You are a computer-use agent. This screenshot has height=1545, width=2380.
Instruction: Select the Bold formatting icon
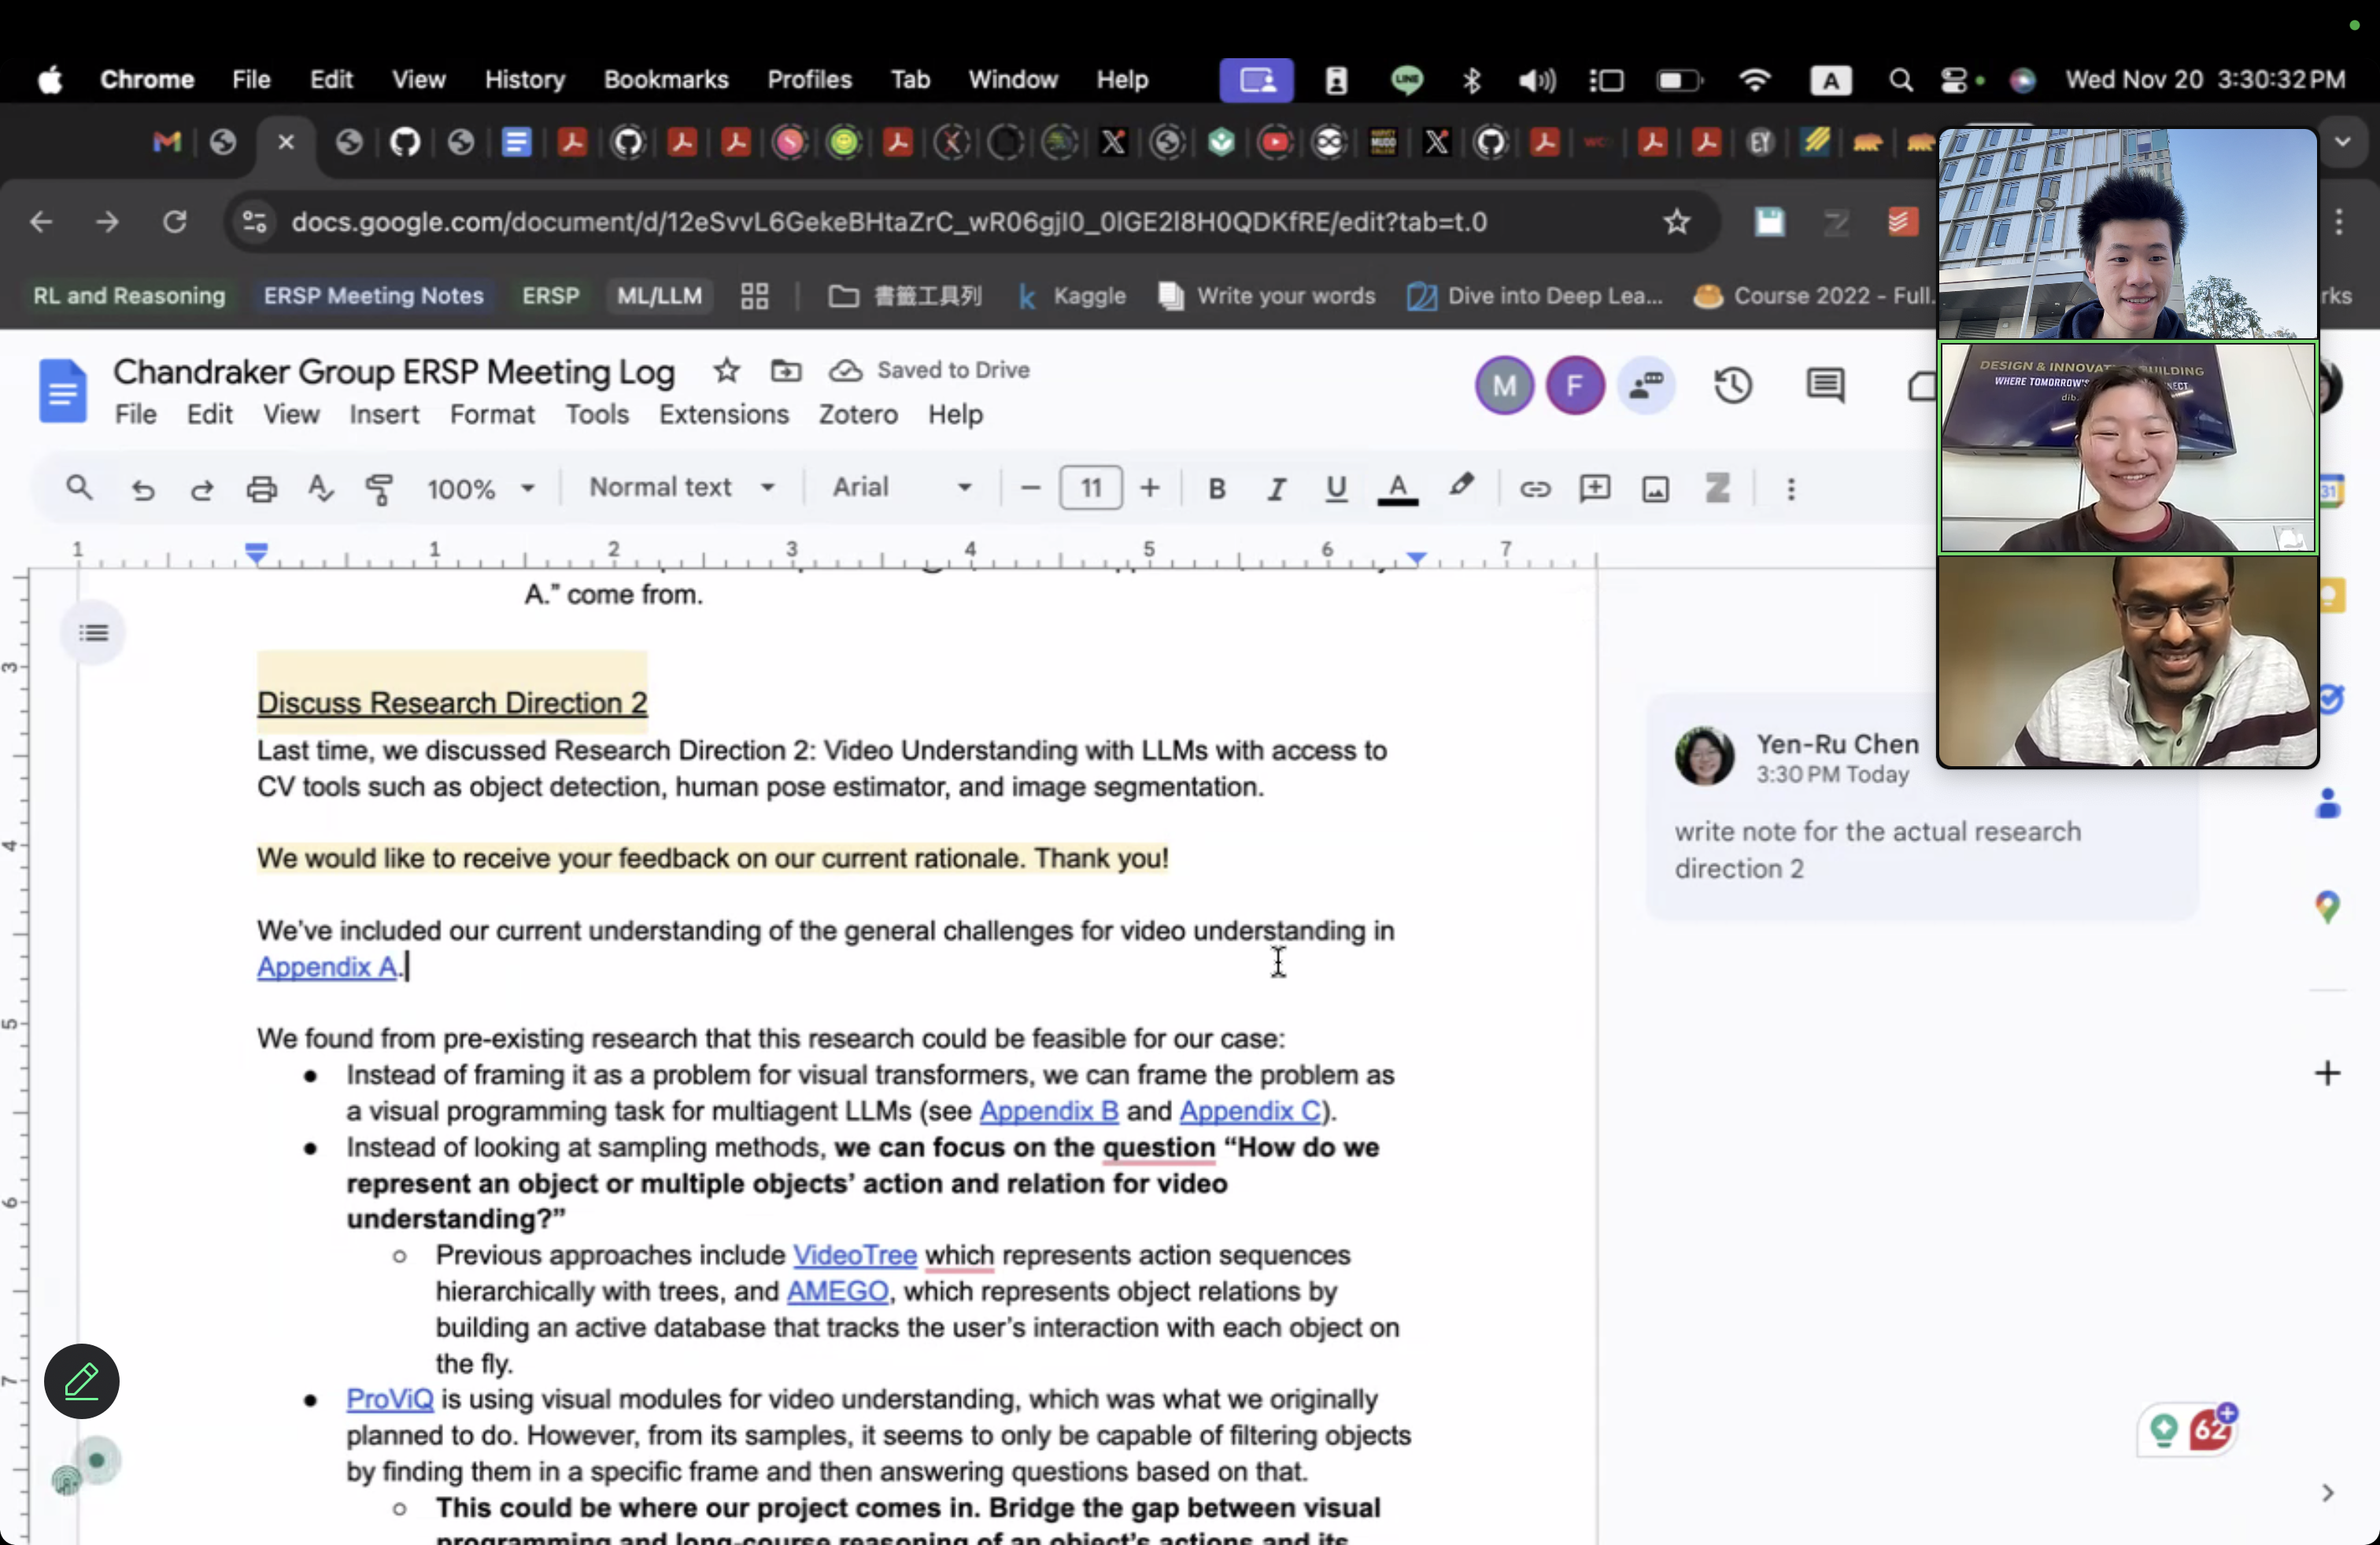point(1217,489)
